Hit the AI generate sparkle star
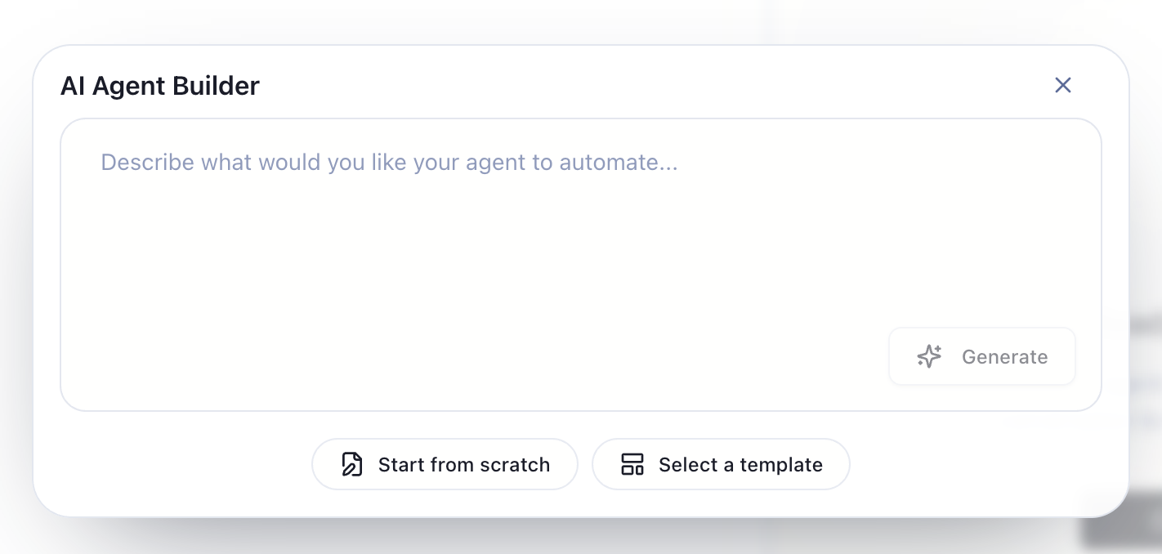The height and width of the screenshot is (554, 1162). click(929, 356)
